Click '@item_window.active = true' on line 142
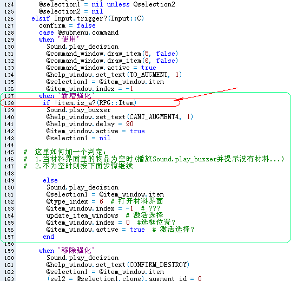Image resolution: width=297 pixels, height=281 pixels. click(96, 131)
